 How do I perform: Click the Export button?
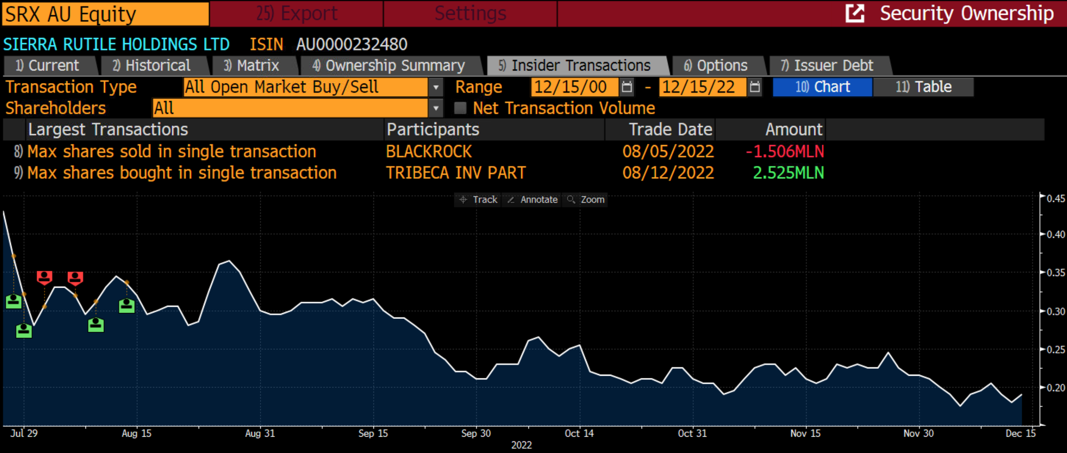(297, 13)
